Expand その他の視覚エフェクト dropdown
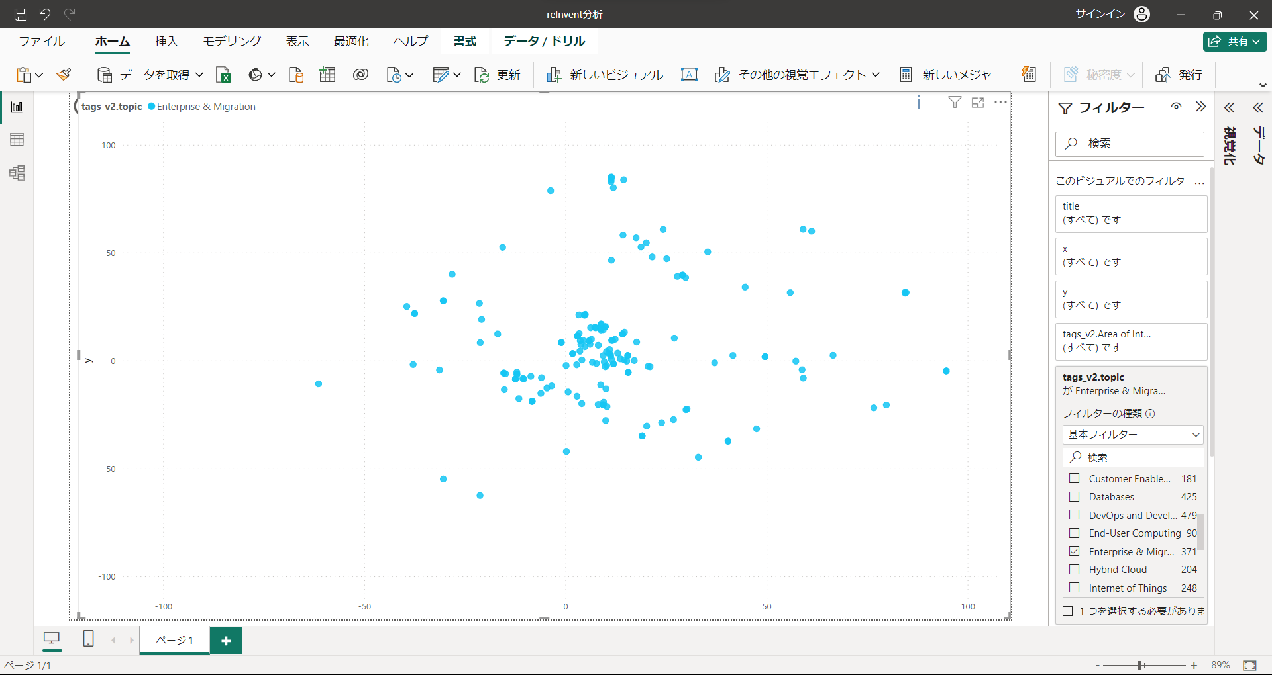 [875, 75]
